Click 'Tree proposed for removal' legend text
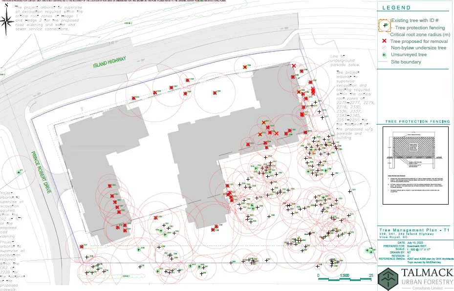The image size is (454, 291). (x=419, y=42)
